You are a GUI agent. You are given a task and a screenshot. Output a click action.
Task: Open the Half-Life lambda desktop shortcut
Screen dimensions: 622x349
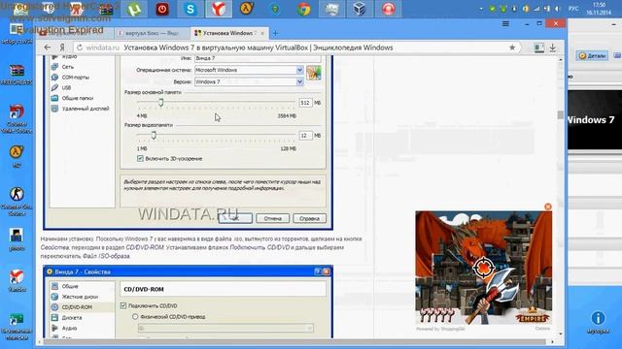[x=17, y=156]
